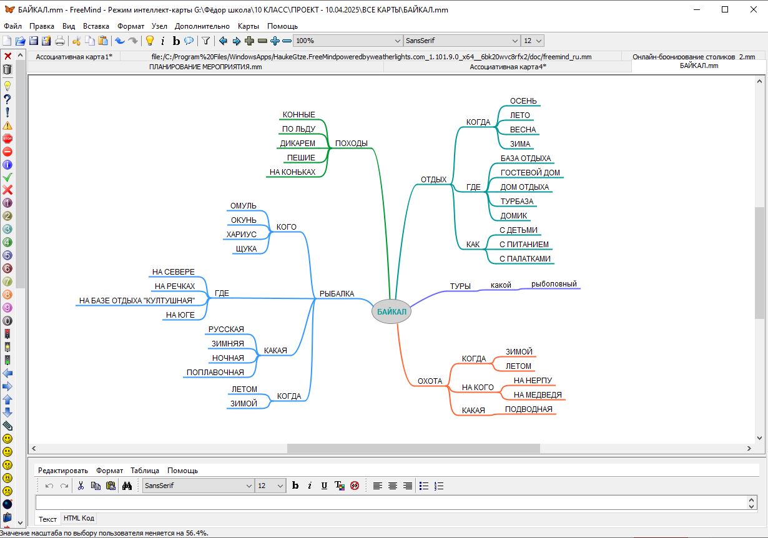768x538 pixels.
Task: Select the РЫБАЛКА node on the map
Action: (x=337, y=293)
